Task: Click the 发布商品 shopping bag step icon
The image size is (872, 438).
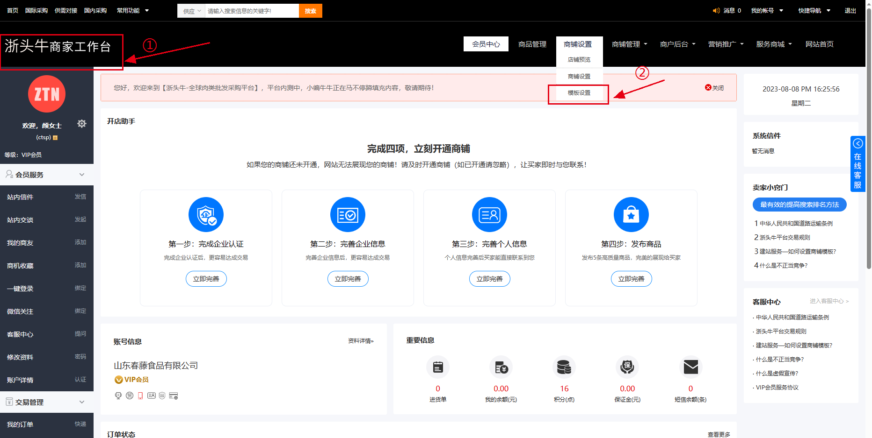Action: pyautogui.click(x=631, y=215)
